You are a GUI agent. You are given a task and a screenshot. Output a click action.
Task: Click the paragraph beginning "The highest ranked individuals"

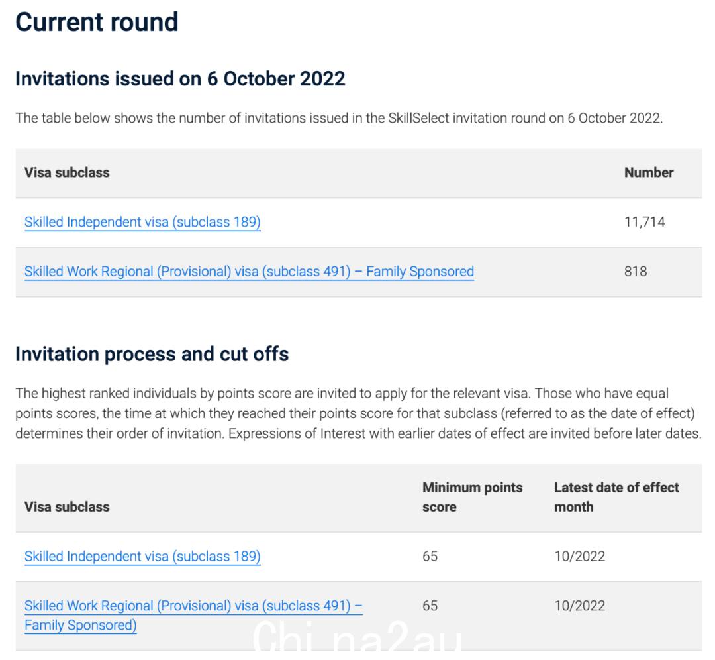point(358,413)
